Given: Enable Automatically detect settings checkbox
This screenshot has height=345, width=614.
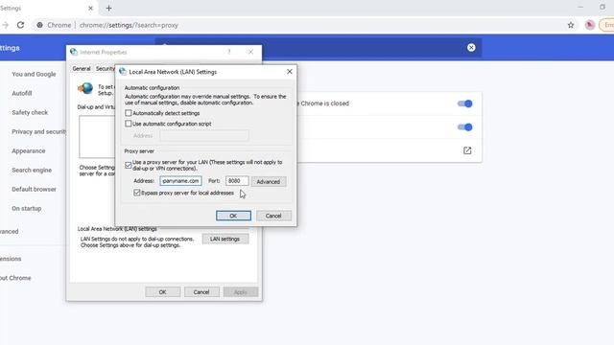Looking at the screenshot, I should coord(128,113).
